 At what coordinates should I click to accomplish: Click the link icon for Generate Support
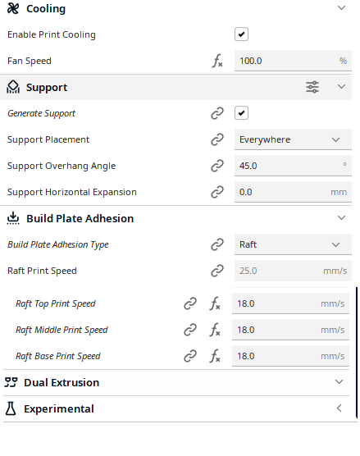(x=217, y=113)
